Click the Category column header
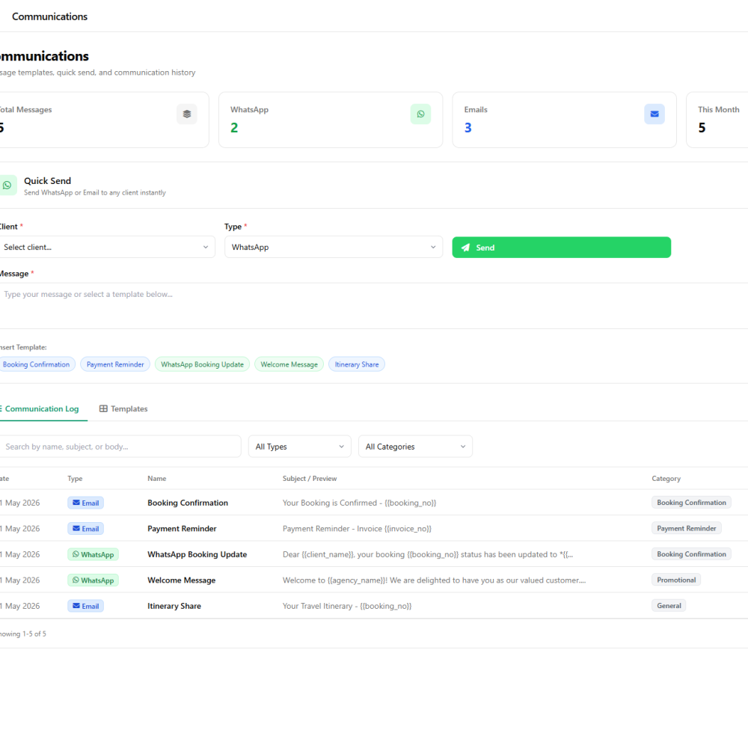The height and width of the screenshot is (748, 748). coord(666,479)
